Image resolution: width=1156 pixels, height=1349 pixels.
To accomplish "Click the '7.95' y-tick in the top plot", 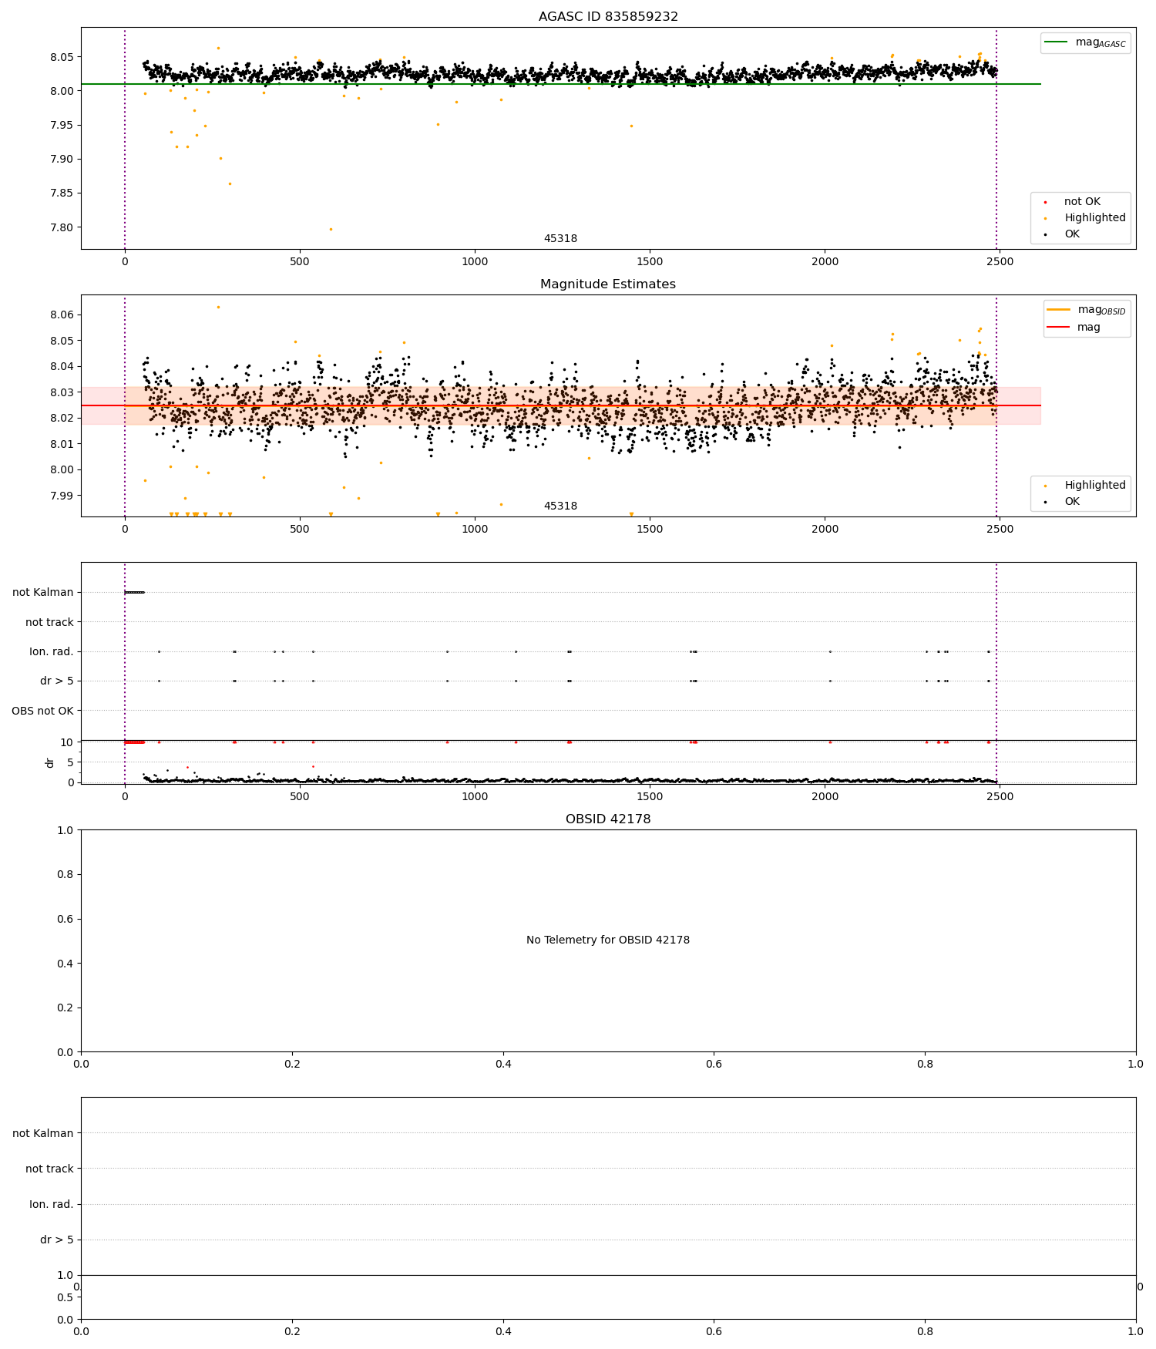I will 62,126.
